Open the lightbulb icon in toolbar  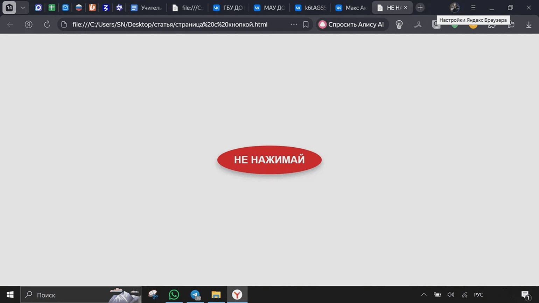[x=399, y=24]
